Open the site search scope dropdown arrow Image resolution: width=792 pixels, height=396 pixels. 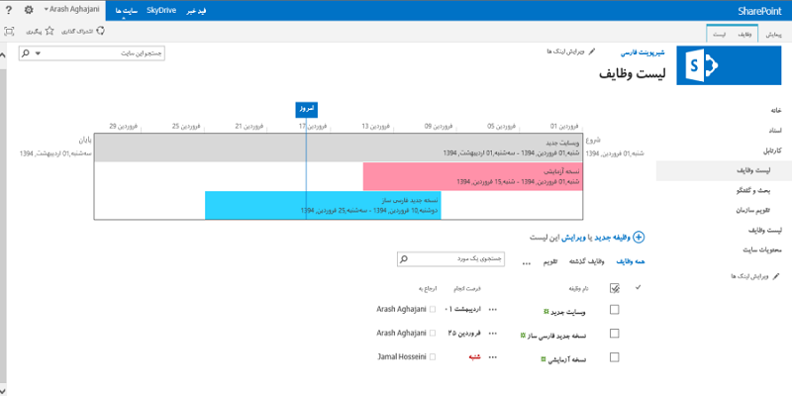[38, 53]
